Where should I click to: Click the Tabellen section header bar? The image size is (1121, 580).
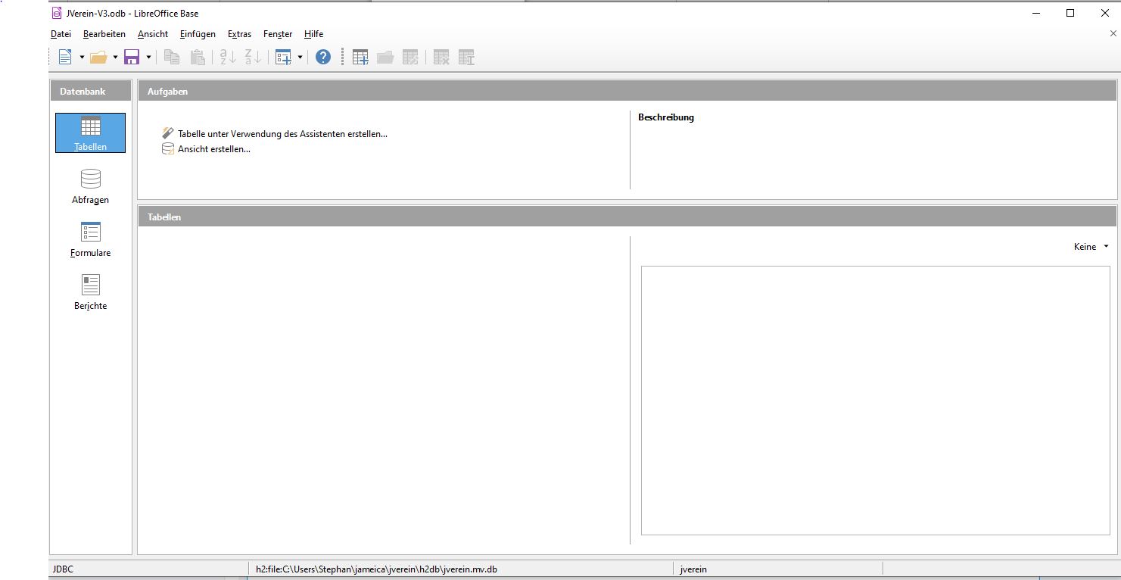coord(627,217)
